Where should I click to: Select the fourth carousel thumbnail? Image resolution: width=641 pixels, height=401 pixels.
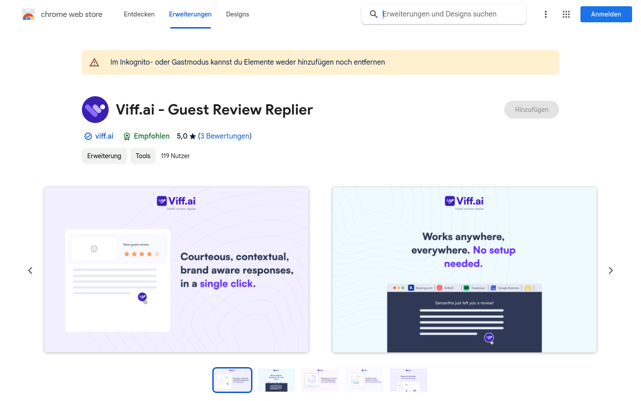pyautogui.click(x=365, y=380)
